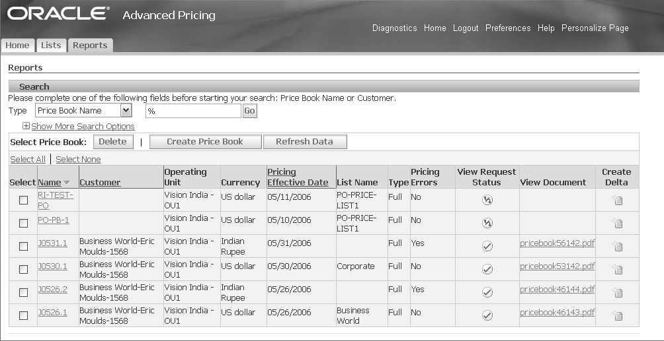Open the PO-PB-1 price book link
664x341 pixels.
pyautogui.click(x=54, y=220)
